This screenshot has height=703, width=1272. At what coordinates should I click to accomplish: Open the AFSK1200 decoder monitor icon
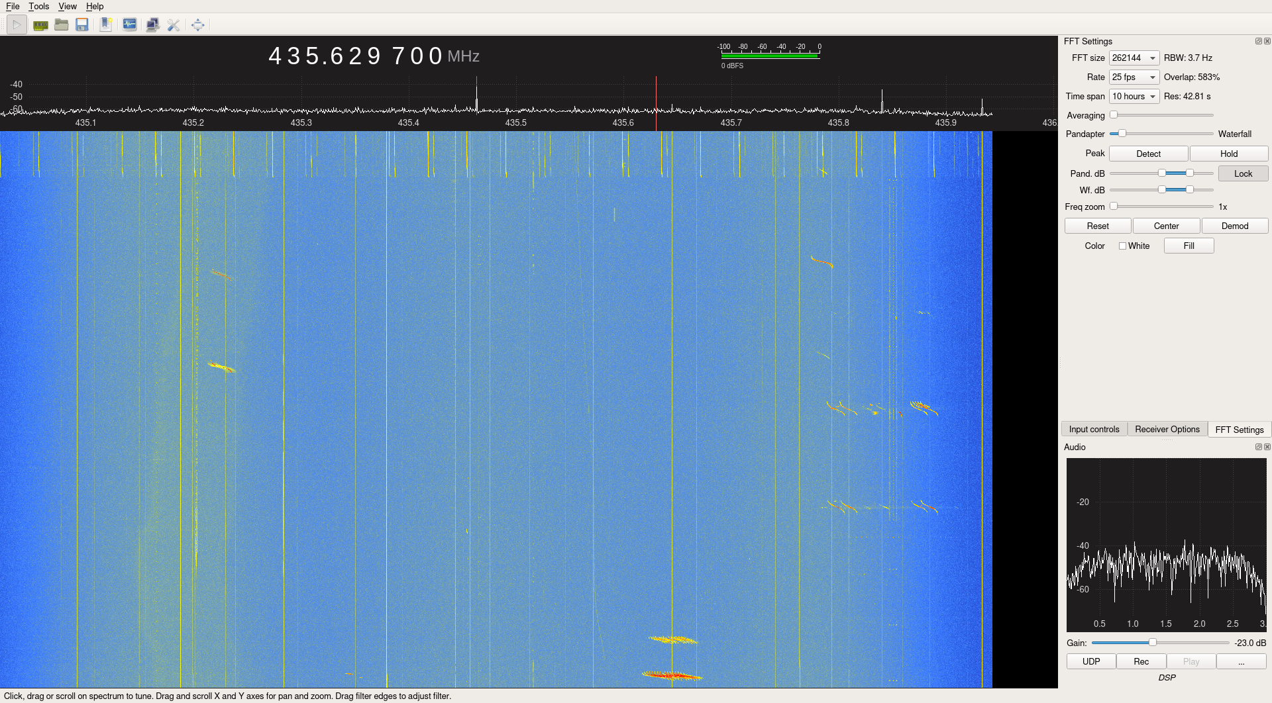(x=130, y=25)
